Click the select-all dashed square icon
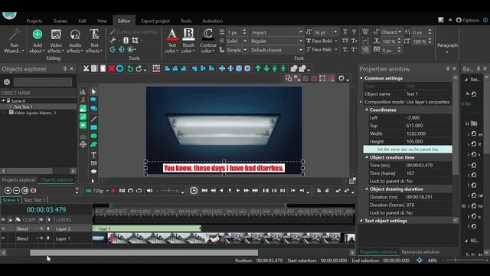 [x=156, y=68]
